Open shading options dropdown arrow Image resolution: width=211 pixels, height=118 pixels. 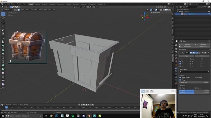172,10
